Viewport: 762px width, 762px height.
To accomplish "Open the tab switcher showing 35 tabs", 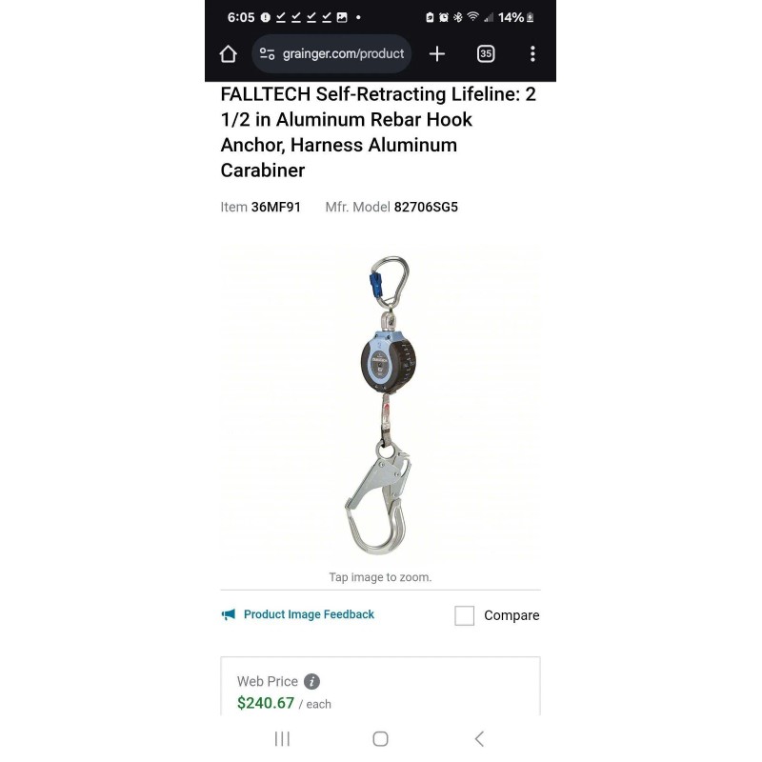I will pyautogui.click(x=486, y=54).
